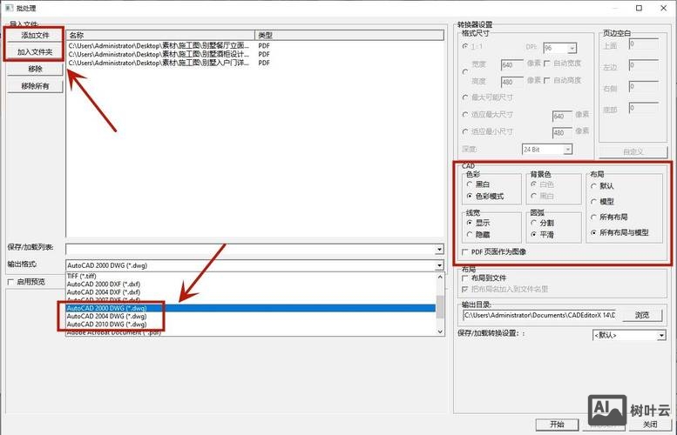Click the 添加文件 button
677x435 pixels.
click(x=35, y=36)
